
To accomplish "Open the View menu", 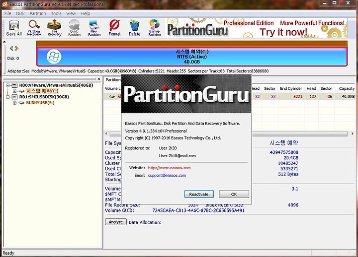I will tap(71, 13).
